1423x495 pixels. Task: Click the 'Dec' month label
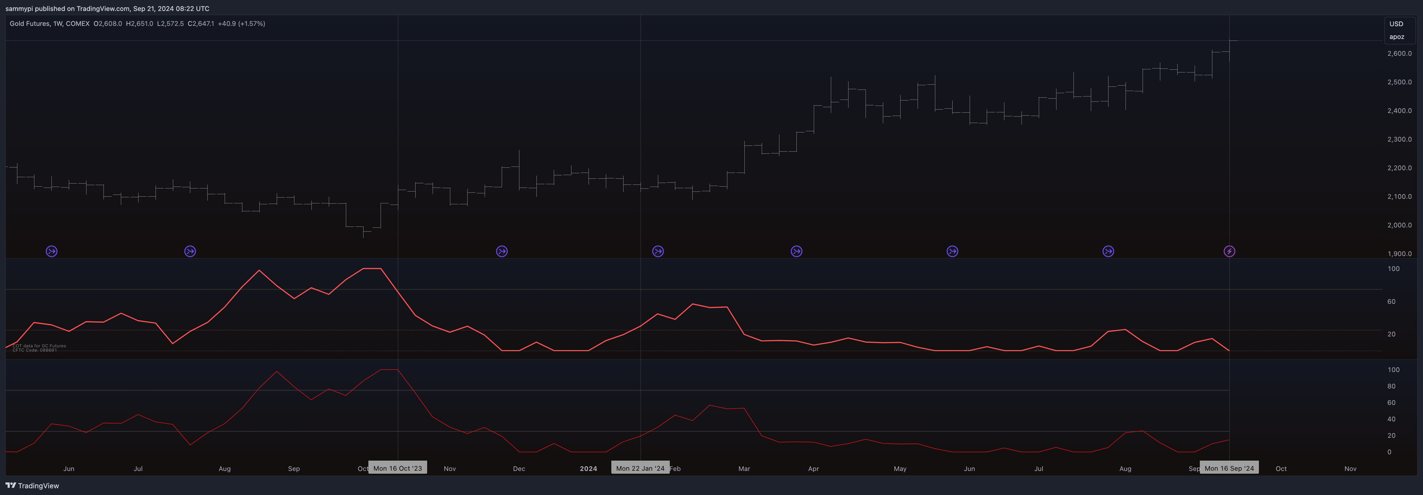519,469
